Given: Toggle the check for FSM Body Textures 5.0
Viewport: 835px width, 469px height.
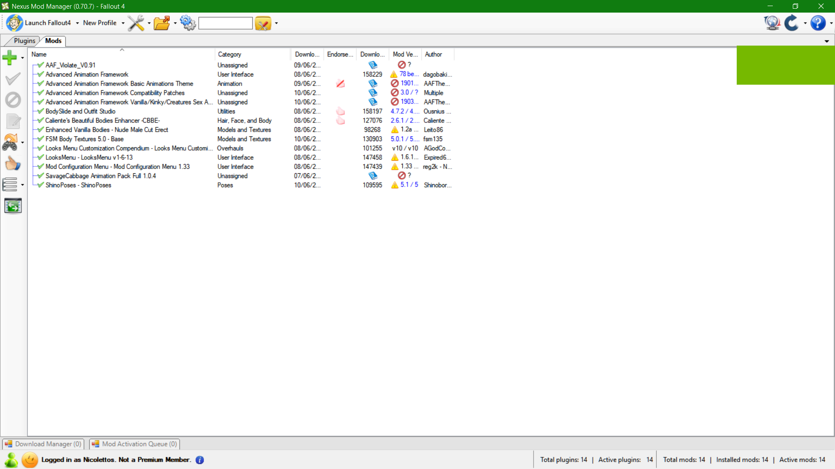Looking at the screenshot, I should pos(41,139).
